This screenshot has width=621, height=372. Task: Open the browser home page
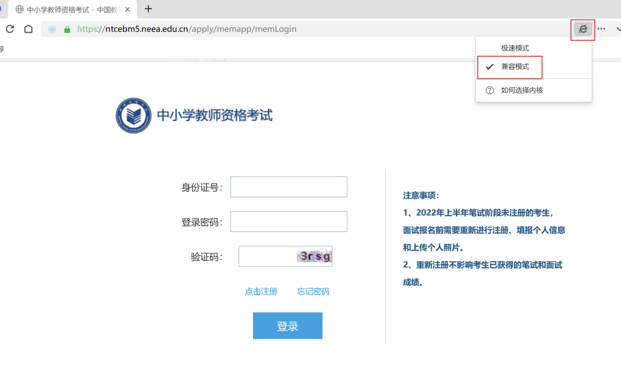pyautogui.click(x=28, y=29)
